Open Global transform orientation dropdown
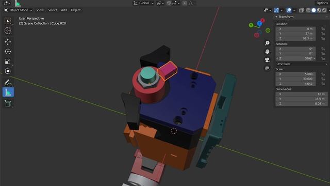Viewport: 330px width, 186px height. (x=143, y=3)
